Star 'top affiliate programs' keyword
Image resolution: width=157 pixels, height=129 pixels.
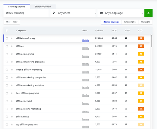(x=12, y=124)
